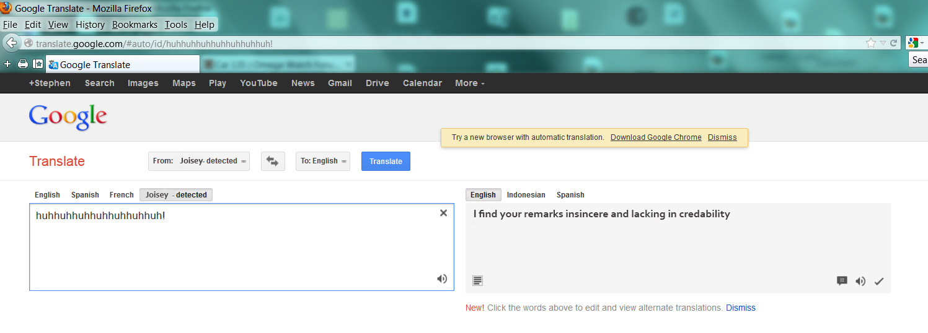Open the example usage speech bubble icon
The height and width of the screenshot is (333, 928).
(842, 281)
